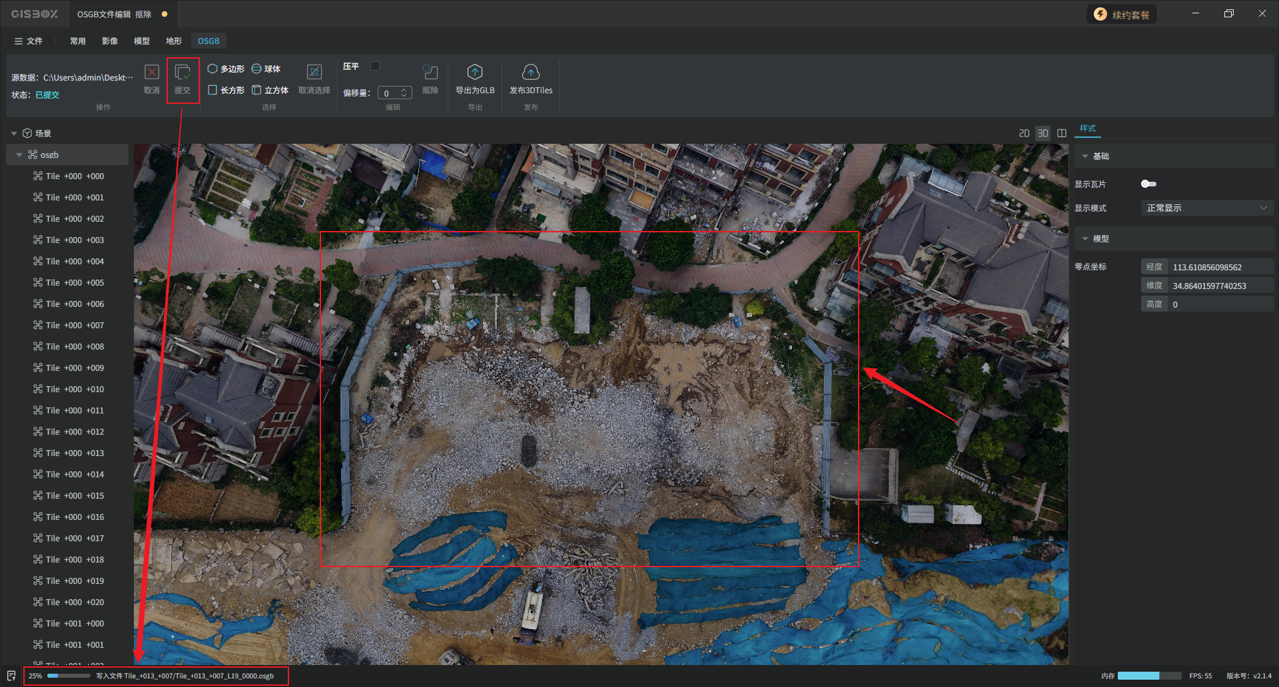
Task: Collapse the 基础 section
Action: coord(1085,156)
